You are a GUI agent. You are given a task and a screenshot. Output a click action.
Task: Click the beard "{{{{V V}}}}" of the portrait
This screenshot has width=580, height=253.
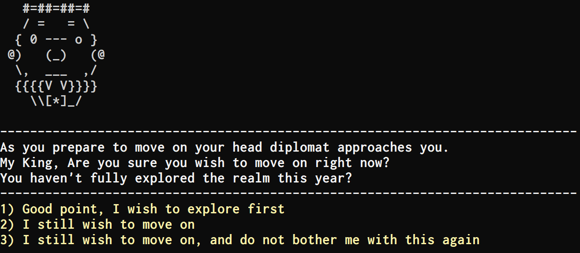coord(56,86)
